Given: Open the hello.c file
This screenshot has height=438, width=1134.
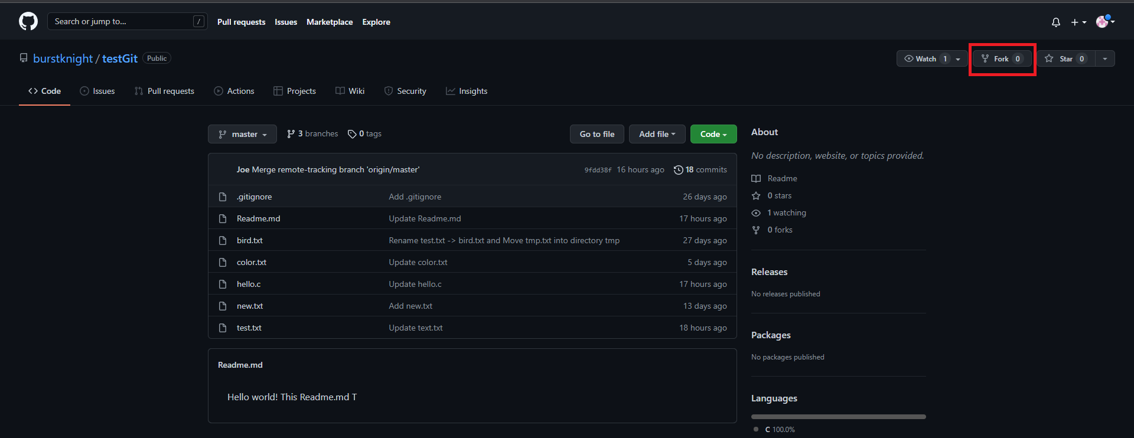Looking at the screenshot, I should point(249,284).
